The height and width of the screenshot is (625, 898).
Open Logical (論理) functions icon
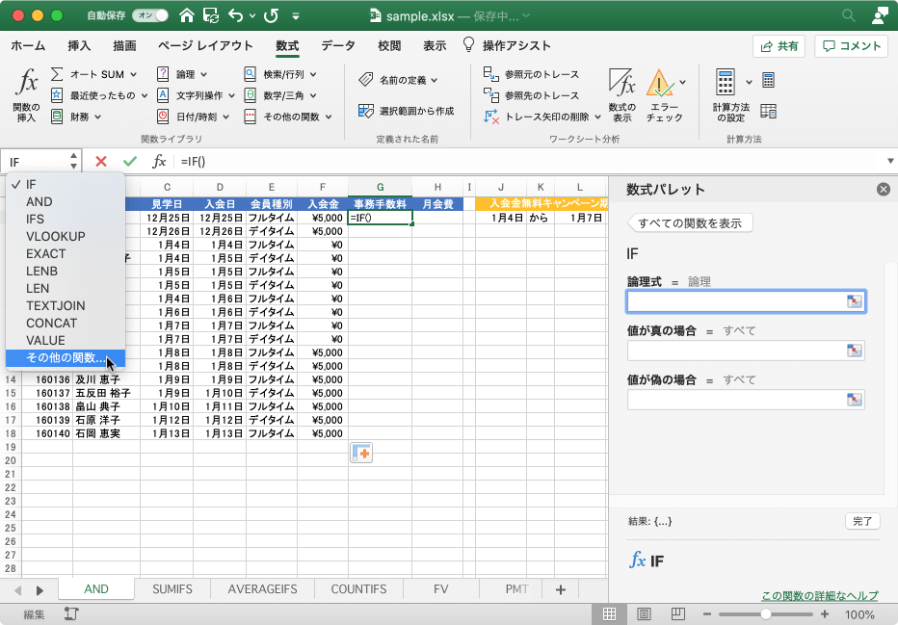[x=163, y=74]
